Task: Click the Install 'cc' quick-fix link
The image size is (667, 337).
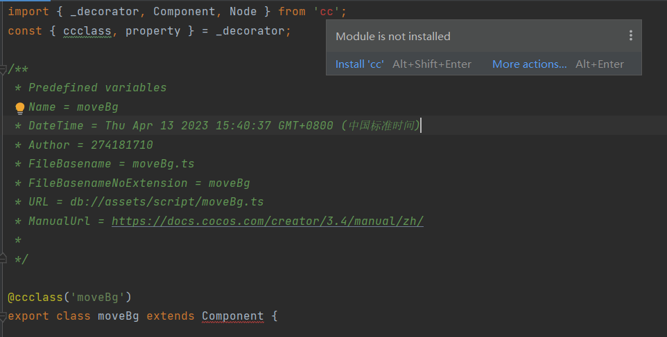Action: click(359, 64)
